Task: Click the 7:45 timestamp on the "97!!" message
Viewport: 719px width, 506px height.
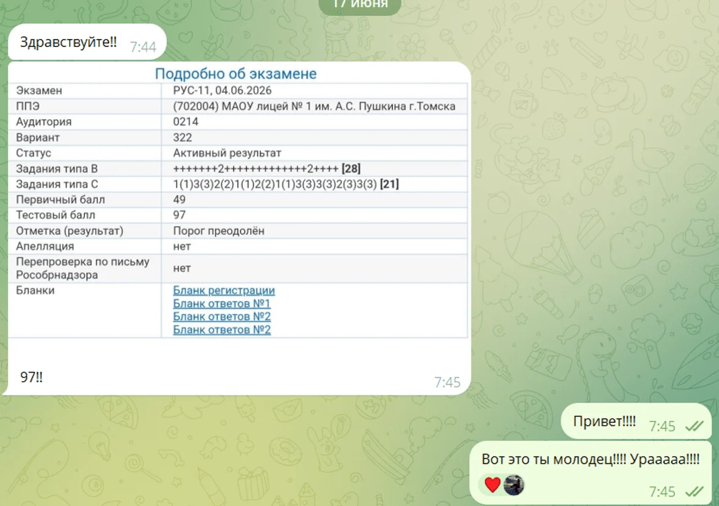Action: pos(447,383)
